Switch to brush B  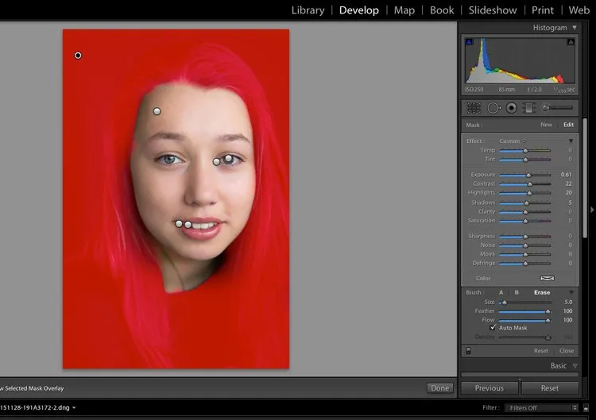tap(517, 292)
